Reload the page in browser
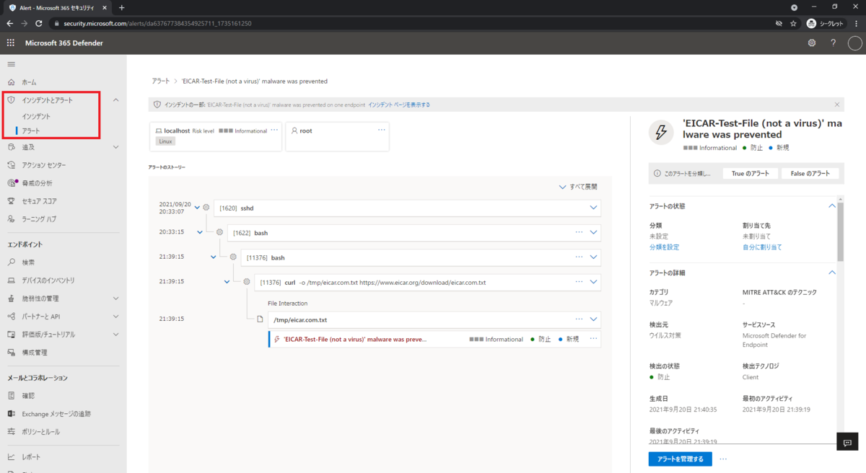This screenshot has width=866, height=473. pos(39,23)
